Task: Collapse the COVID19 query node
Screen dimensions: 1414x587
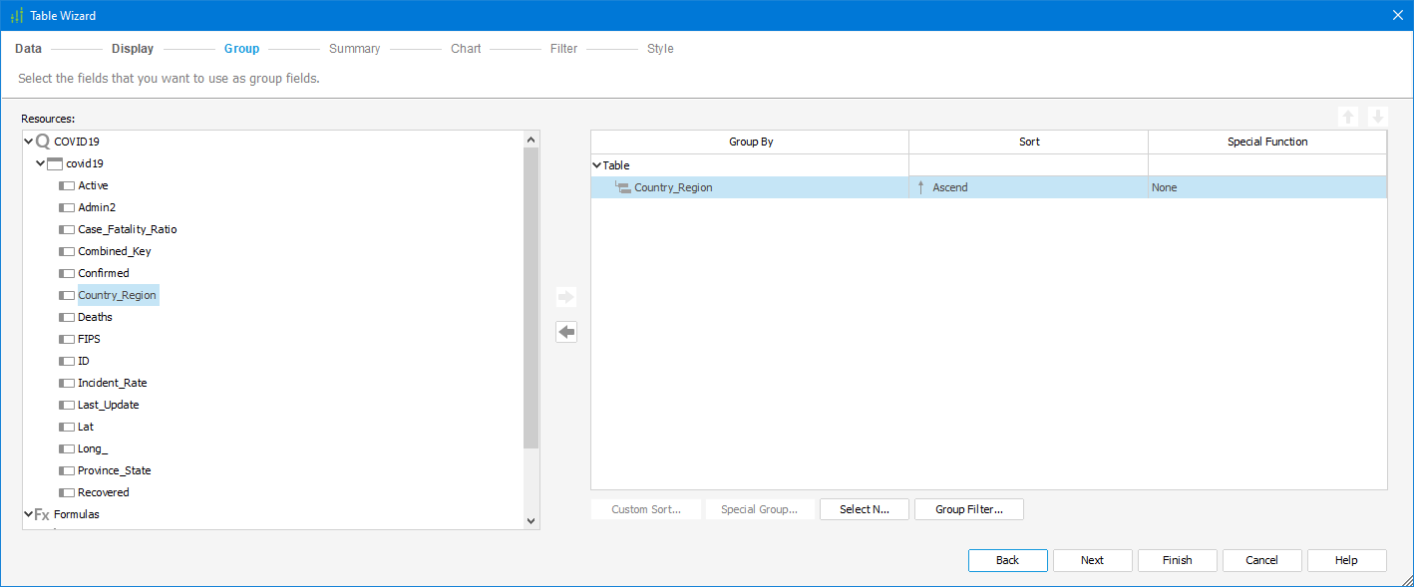Action: 28,142
